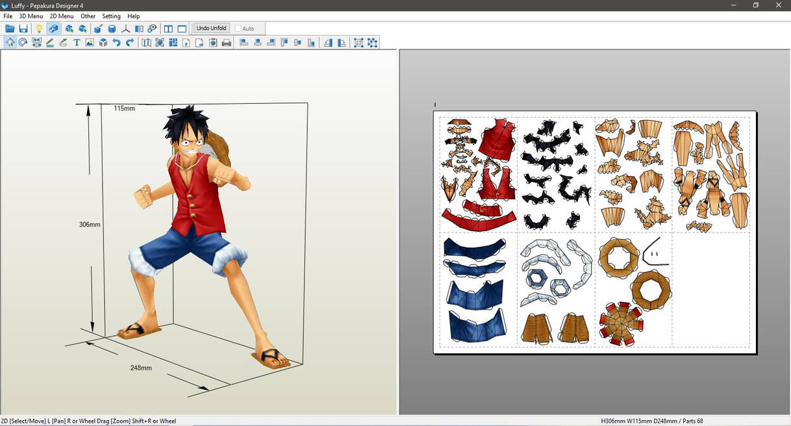Select the blue shorts parts page
The height and width of the screenshot is (426, 791).
[477, 289]
